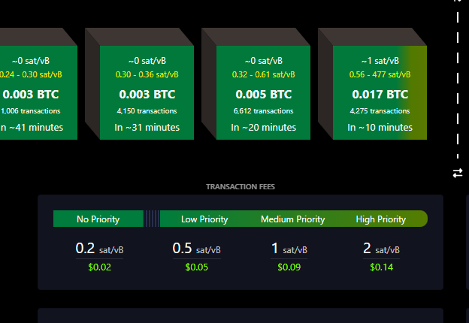The image size is (469, 323).
Task: Click the $0.09 fee price
Action: point(289,267)
